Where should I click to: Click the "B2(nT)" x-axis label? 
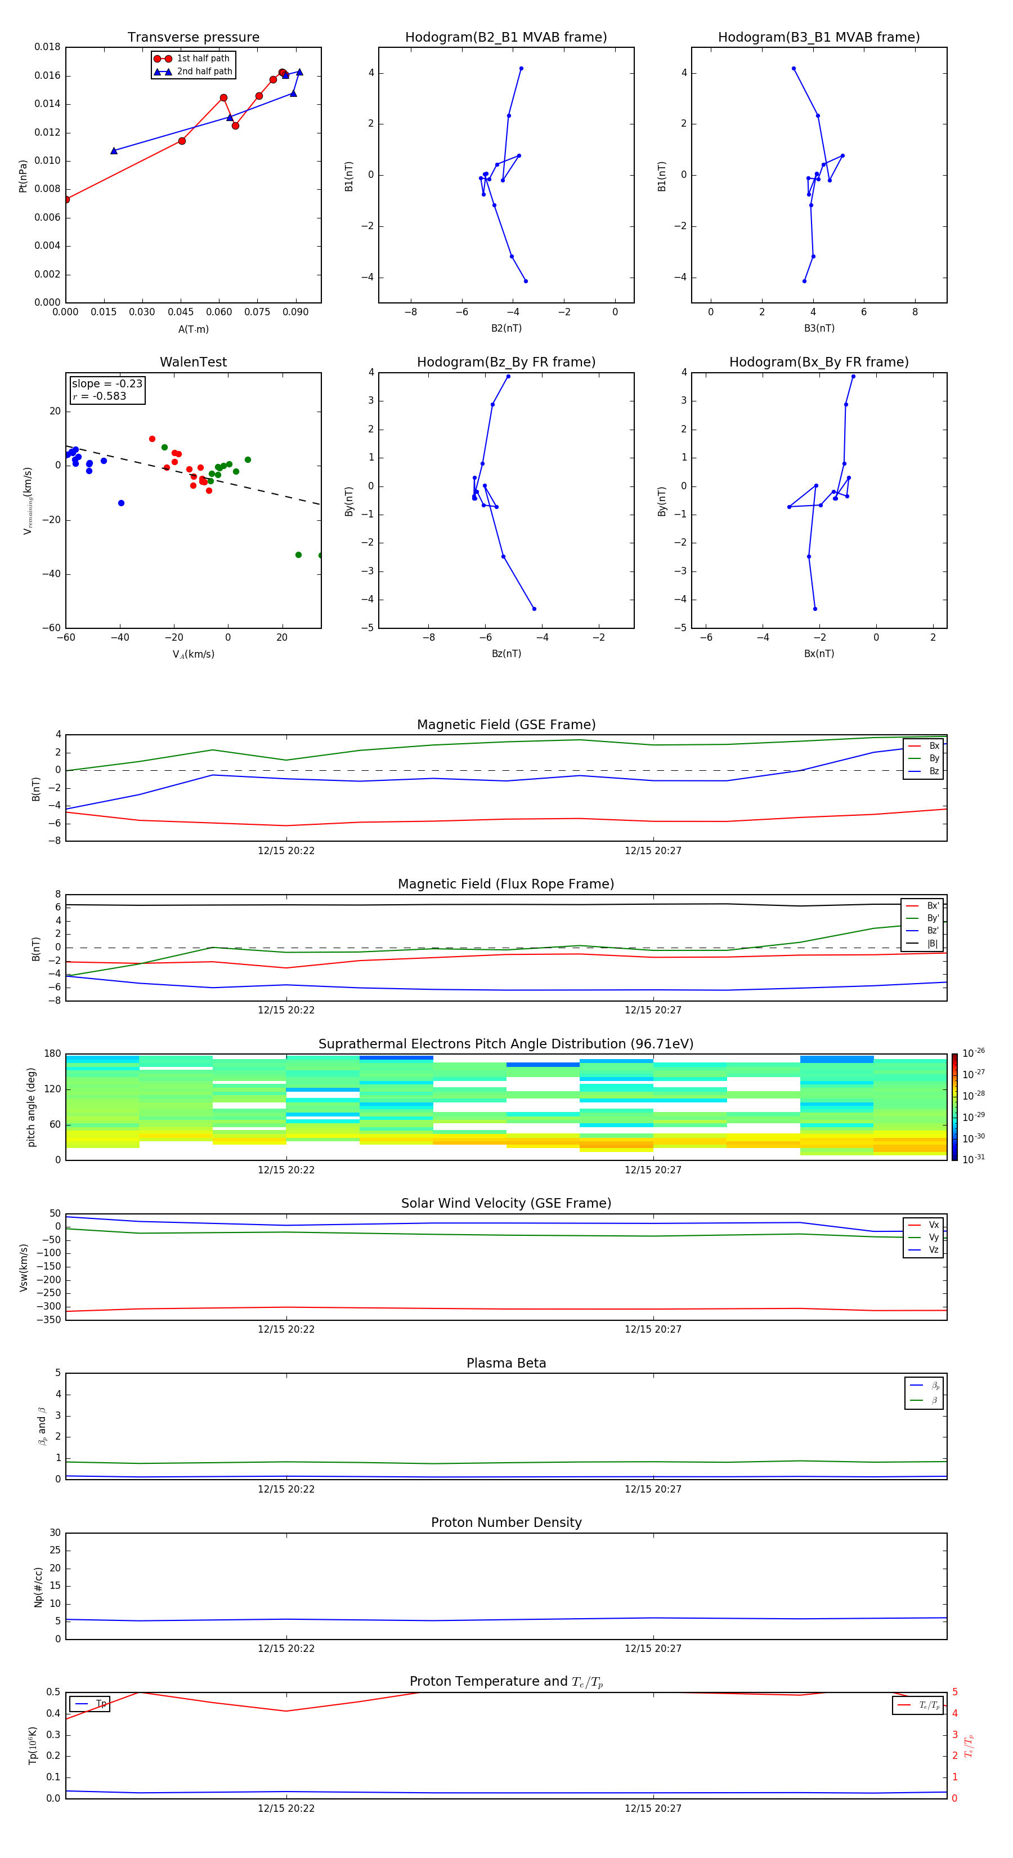(x=506, y=328)
